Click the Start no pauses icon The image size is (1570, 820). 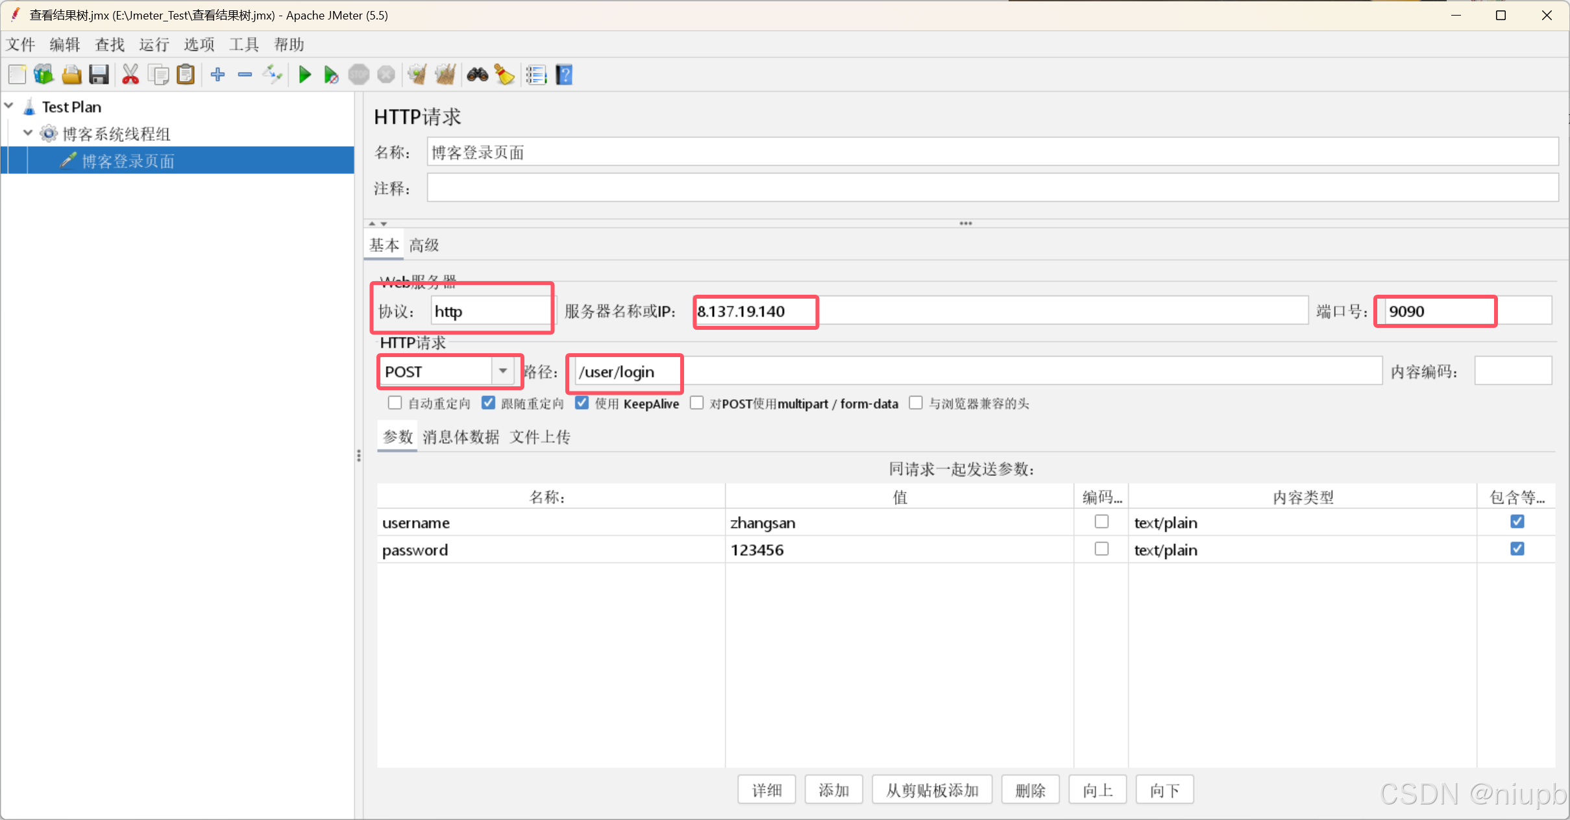(x=331, y=75)
